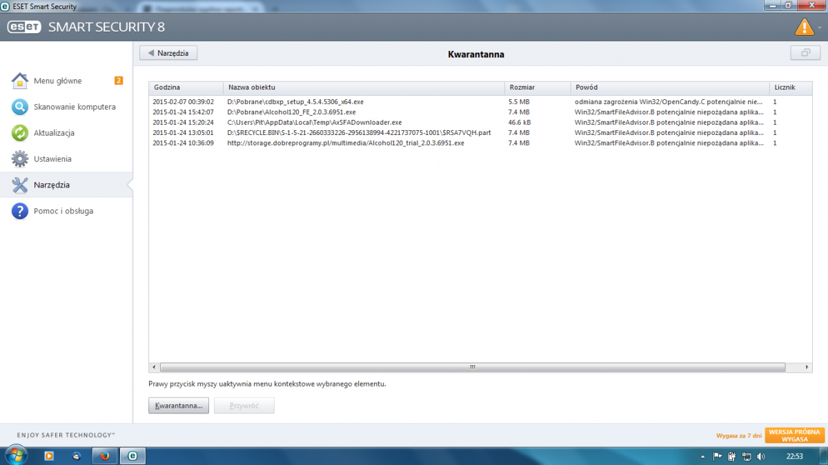This screenshot has height=465, width=828.
Task: Open Menu główne house icon
Action: [20, 81]
